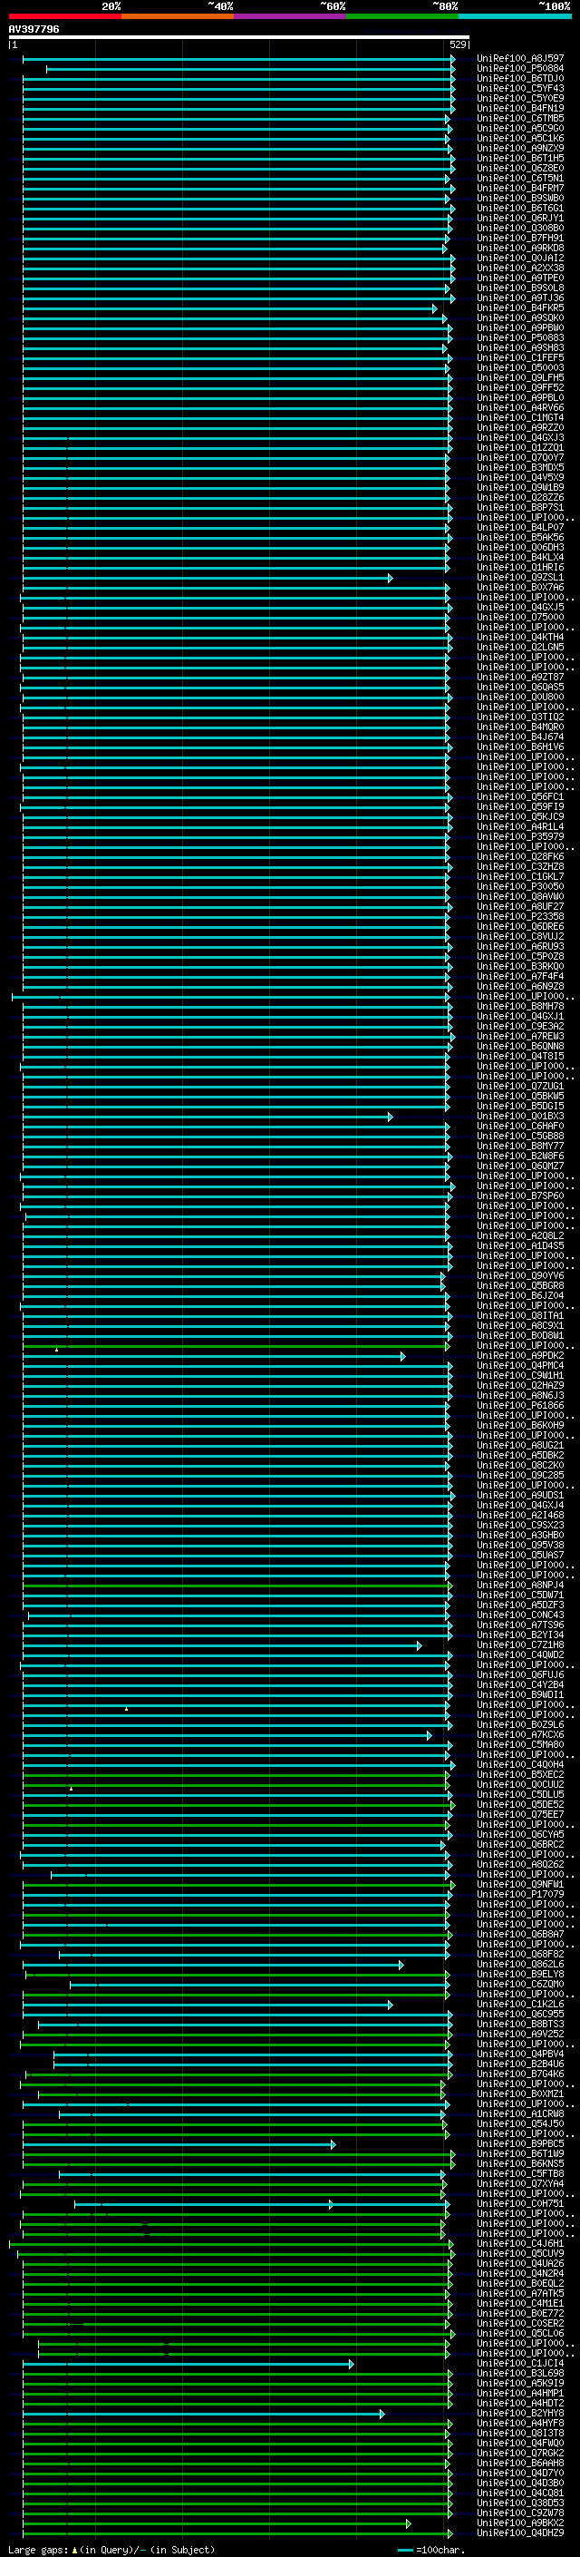Select hit UniRef100_Q6Z8E0
Image resolution: width=580 pixels, height=2557 pixels.
pyautogui.click(x=520, y=169)
